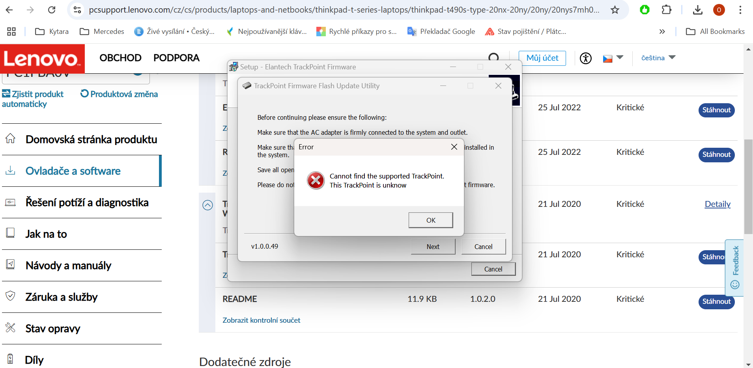The width and height of the screenshot is (753, 368).
Task: Open the browser extensions puzzle icon
Action: coord(666,10)
